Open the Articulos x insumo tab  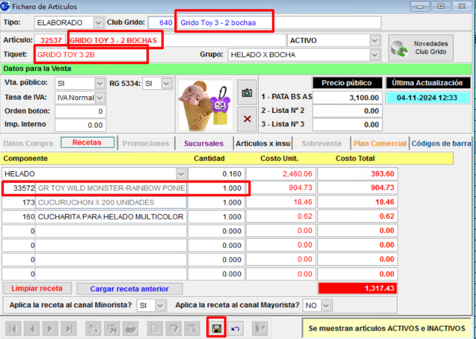tap(263, 144)
